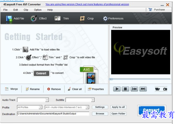Open the Clip menu

[x=26, y=10]
